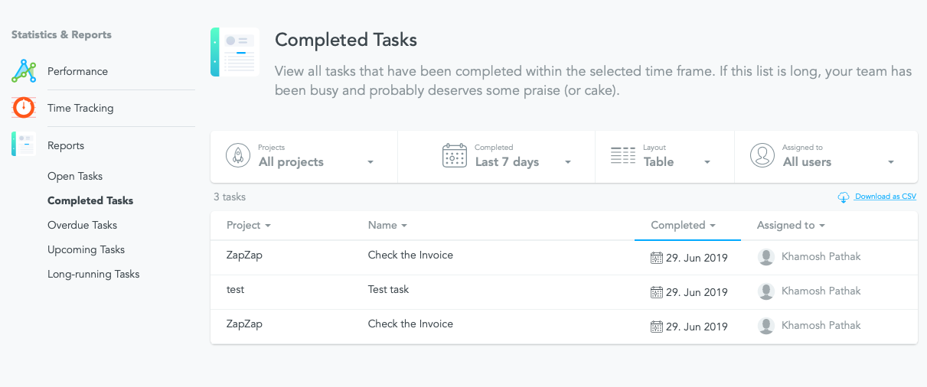Open the All users dropdown
This screenshot has height=387, width=927.
pyautogui.click(x=838, y=162)
